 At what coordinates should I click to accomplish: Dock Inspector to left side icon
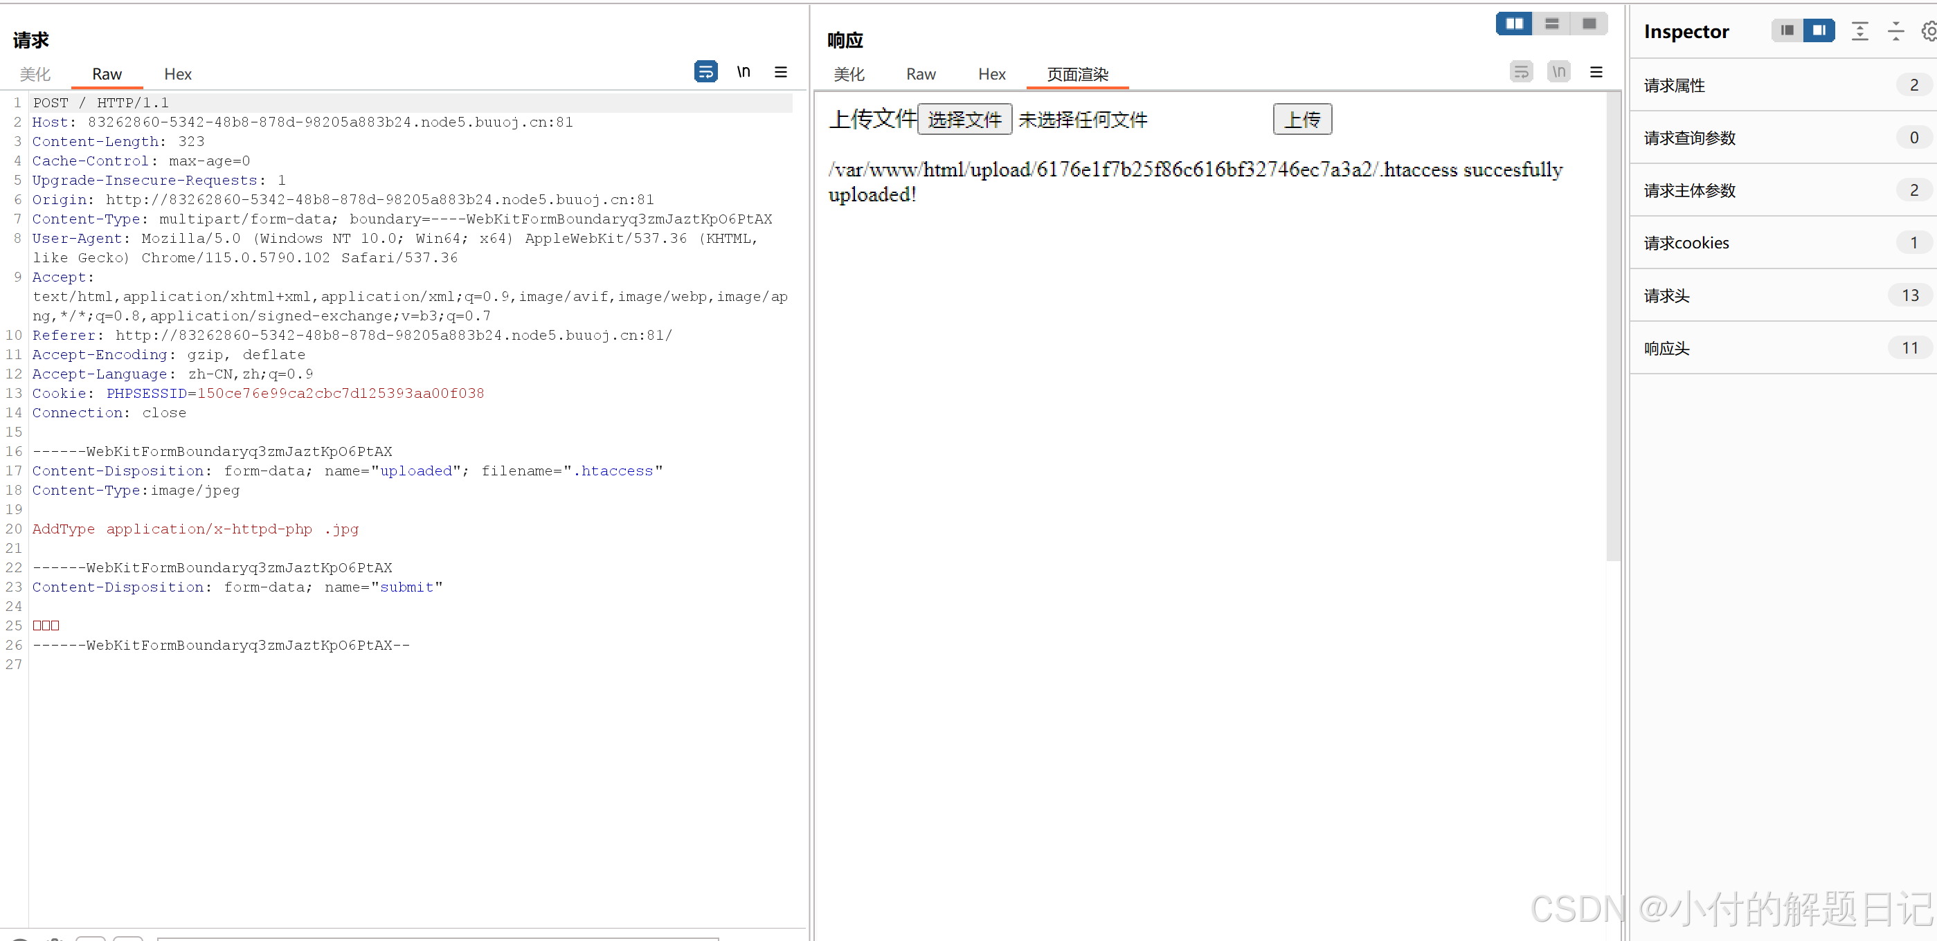point(1787,31)
